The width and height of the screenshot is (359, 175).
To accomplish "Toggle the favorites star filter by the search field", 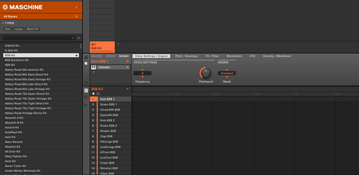I will (79, 38).
